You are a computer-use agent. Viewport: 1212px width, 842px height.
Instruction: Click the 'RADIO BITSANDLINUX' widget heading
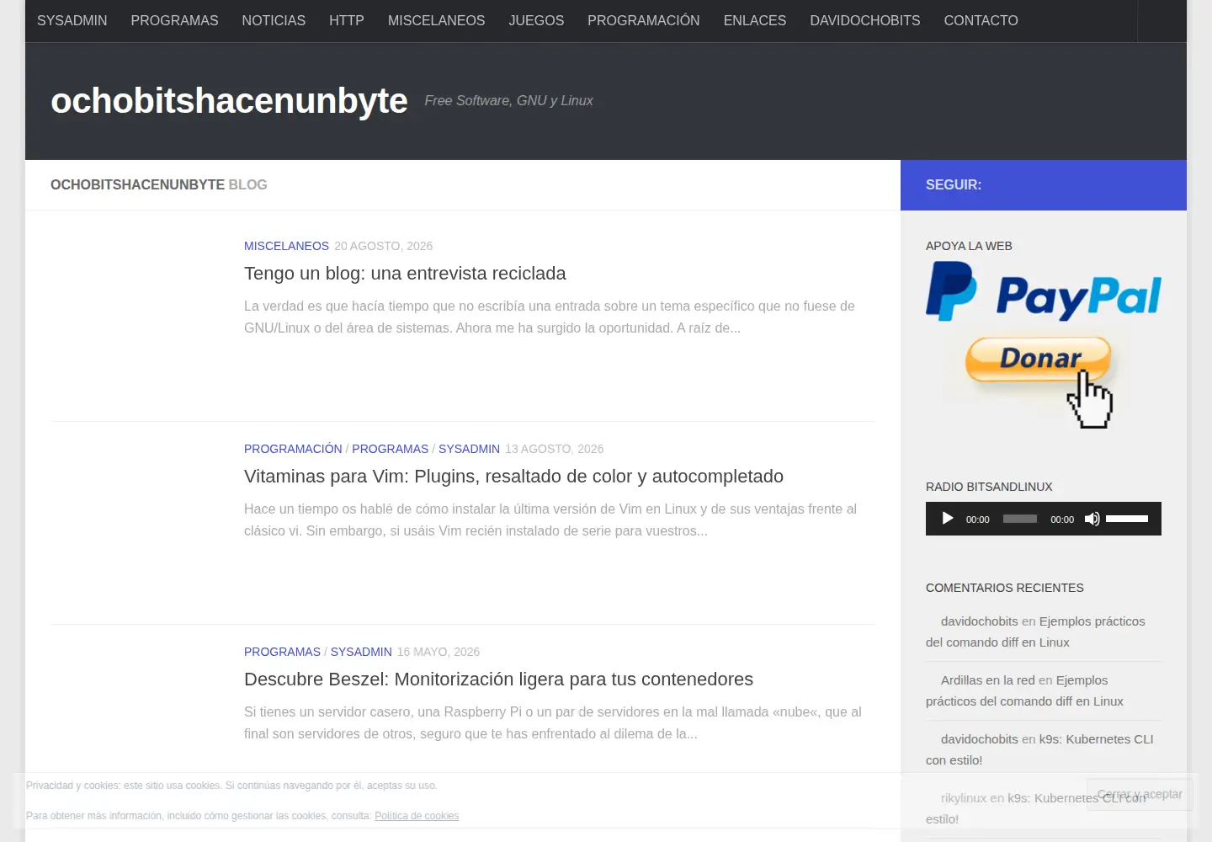click(x=989, y=487)
